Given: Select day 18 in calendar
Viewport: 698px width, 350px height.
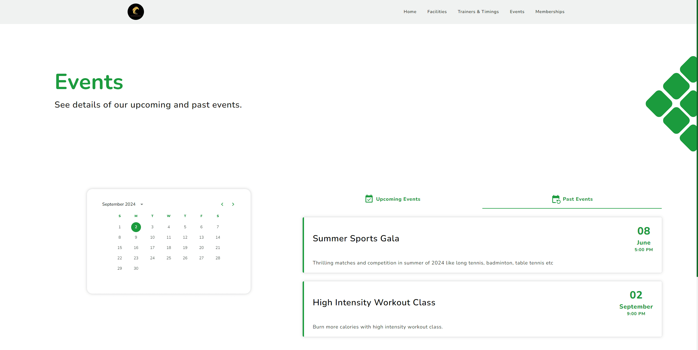Looking at the screenshot, I should pos(169,248).
